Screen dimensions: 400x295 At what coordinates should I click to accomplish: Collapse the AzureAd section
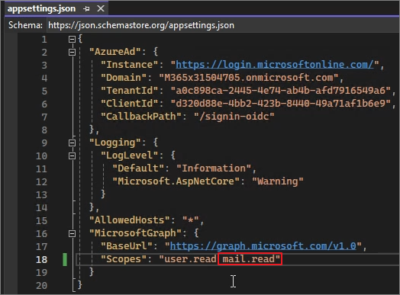tap(73, 52)
